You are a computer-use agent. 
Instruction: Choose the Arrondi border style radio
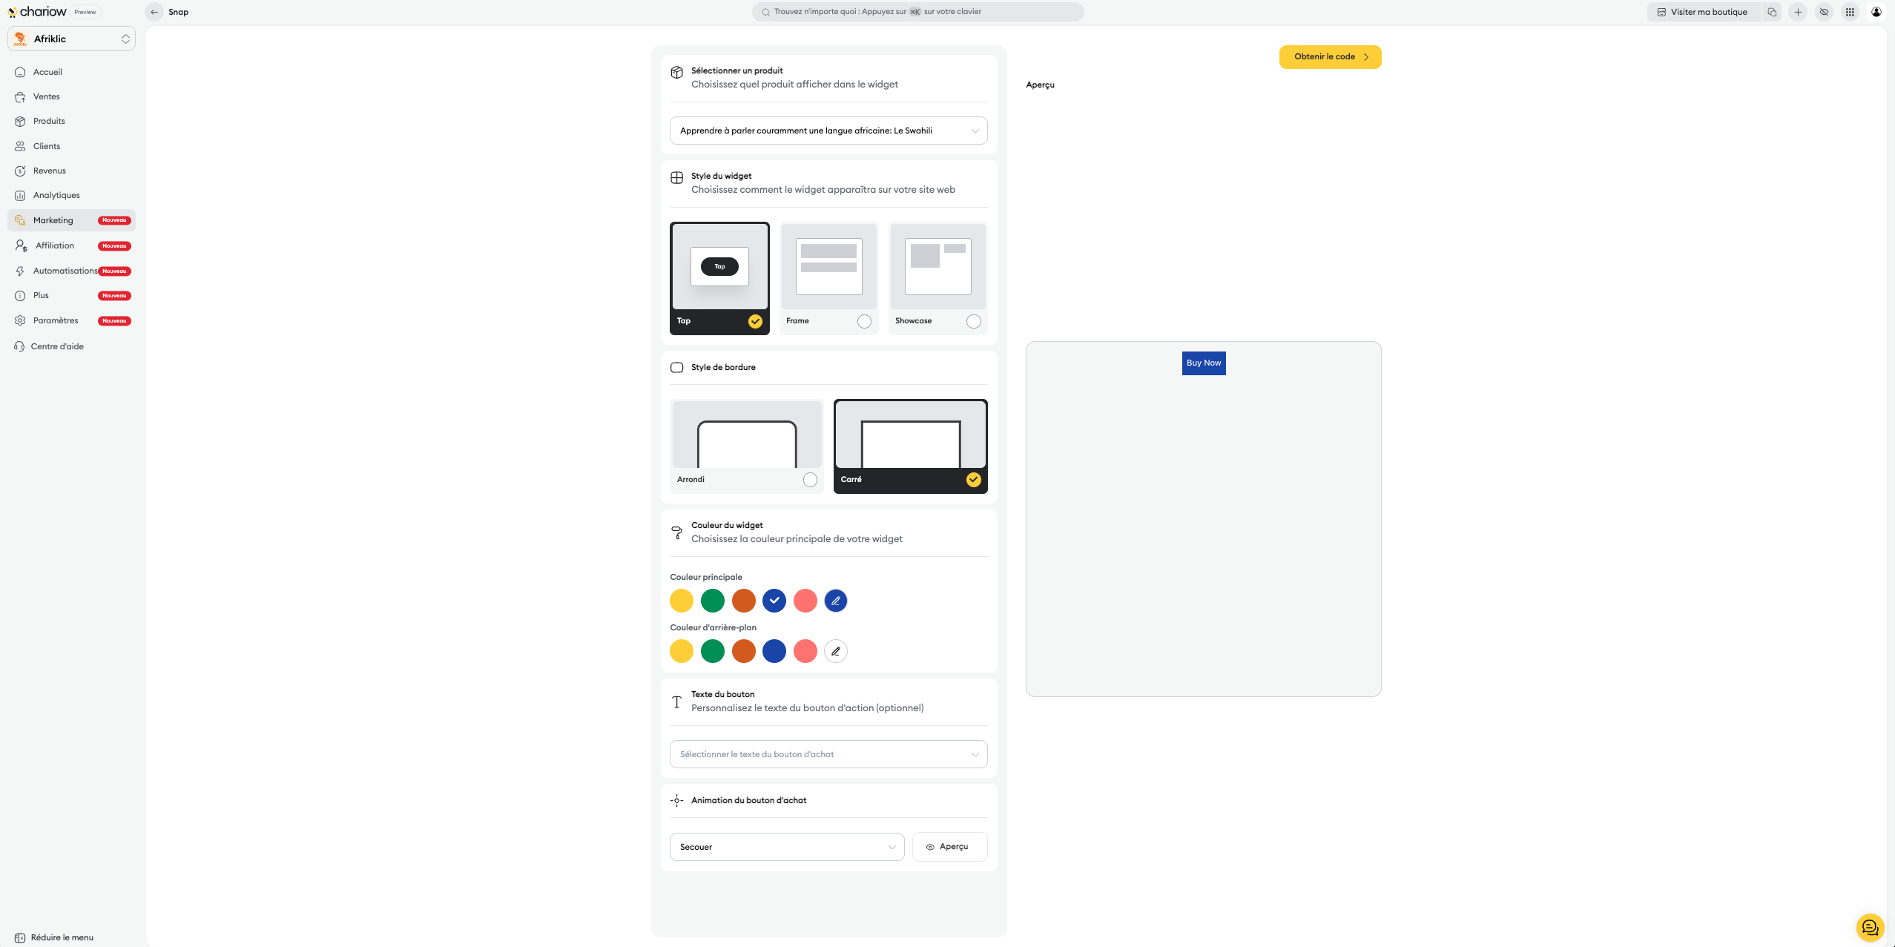[810, 480]
